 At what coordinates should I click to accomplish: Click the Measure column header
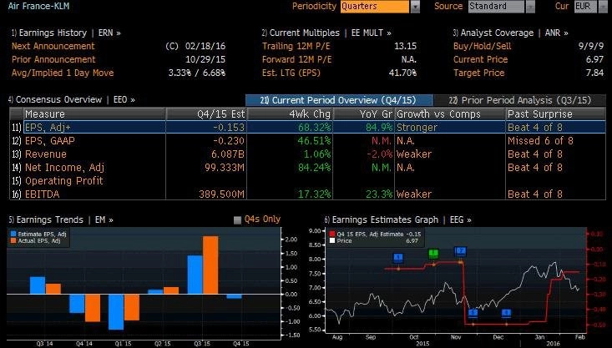point(95,114)
